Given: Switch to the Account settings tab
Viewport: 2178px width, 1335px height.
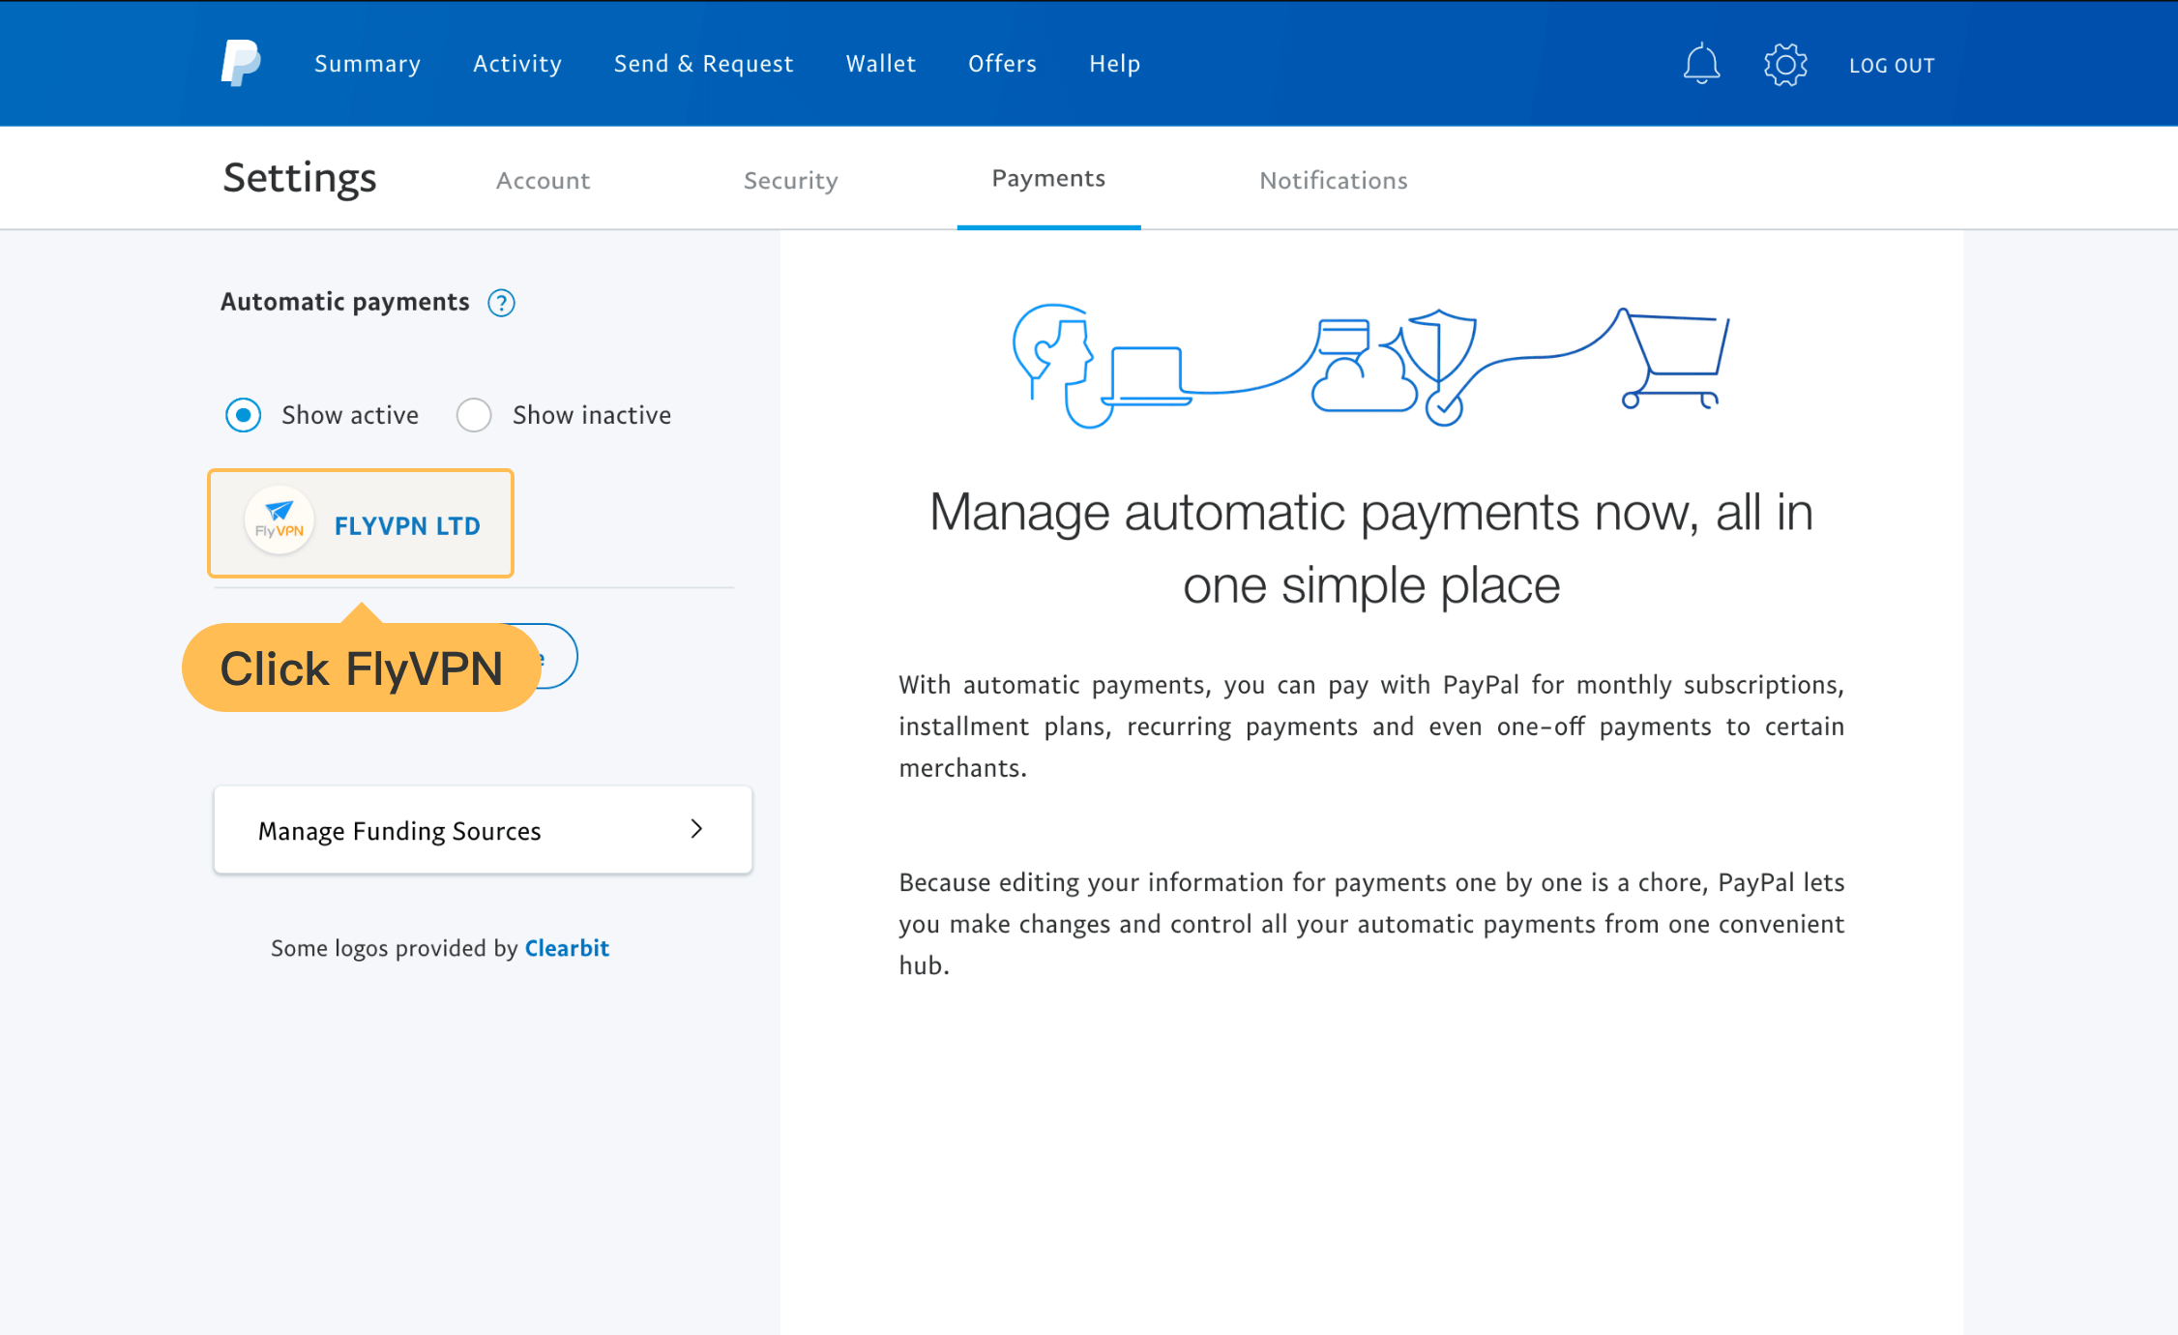Looking at the screenshot, I should pos(543,181).
